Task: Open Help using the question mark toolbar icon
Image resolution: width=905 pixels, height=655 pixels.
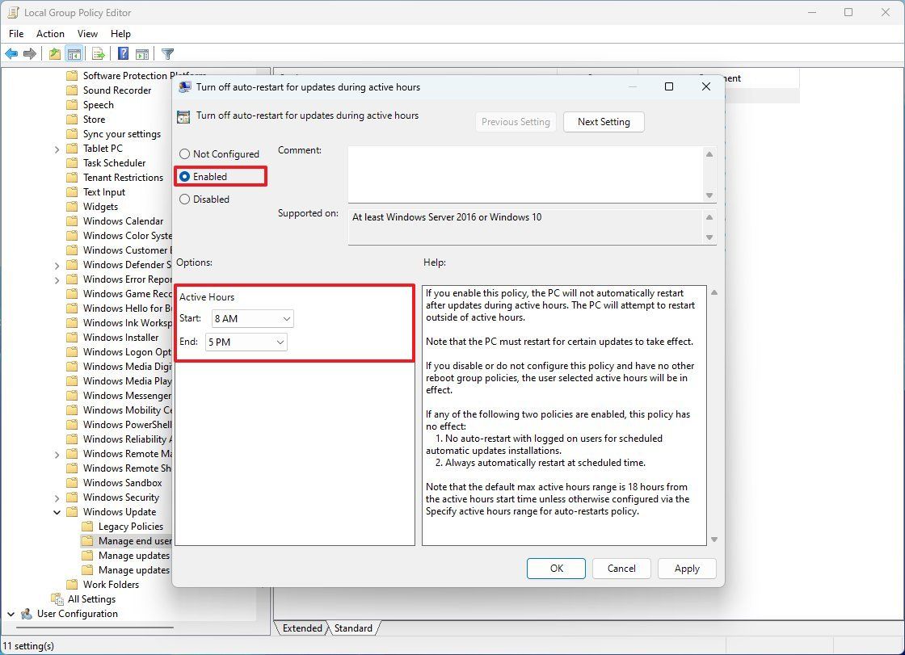Action: 121,53
